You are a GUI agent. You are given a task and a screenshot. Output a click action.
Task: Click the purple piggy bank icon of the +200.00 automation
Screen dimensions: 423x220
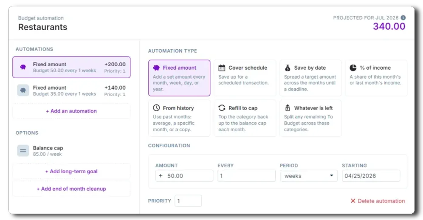point(23,67)
